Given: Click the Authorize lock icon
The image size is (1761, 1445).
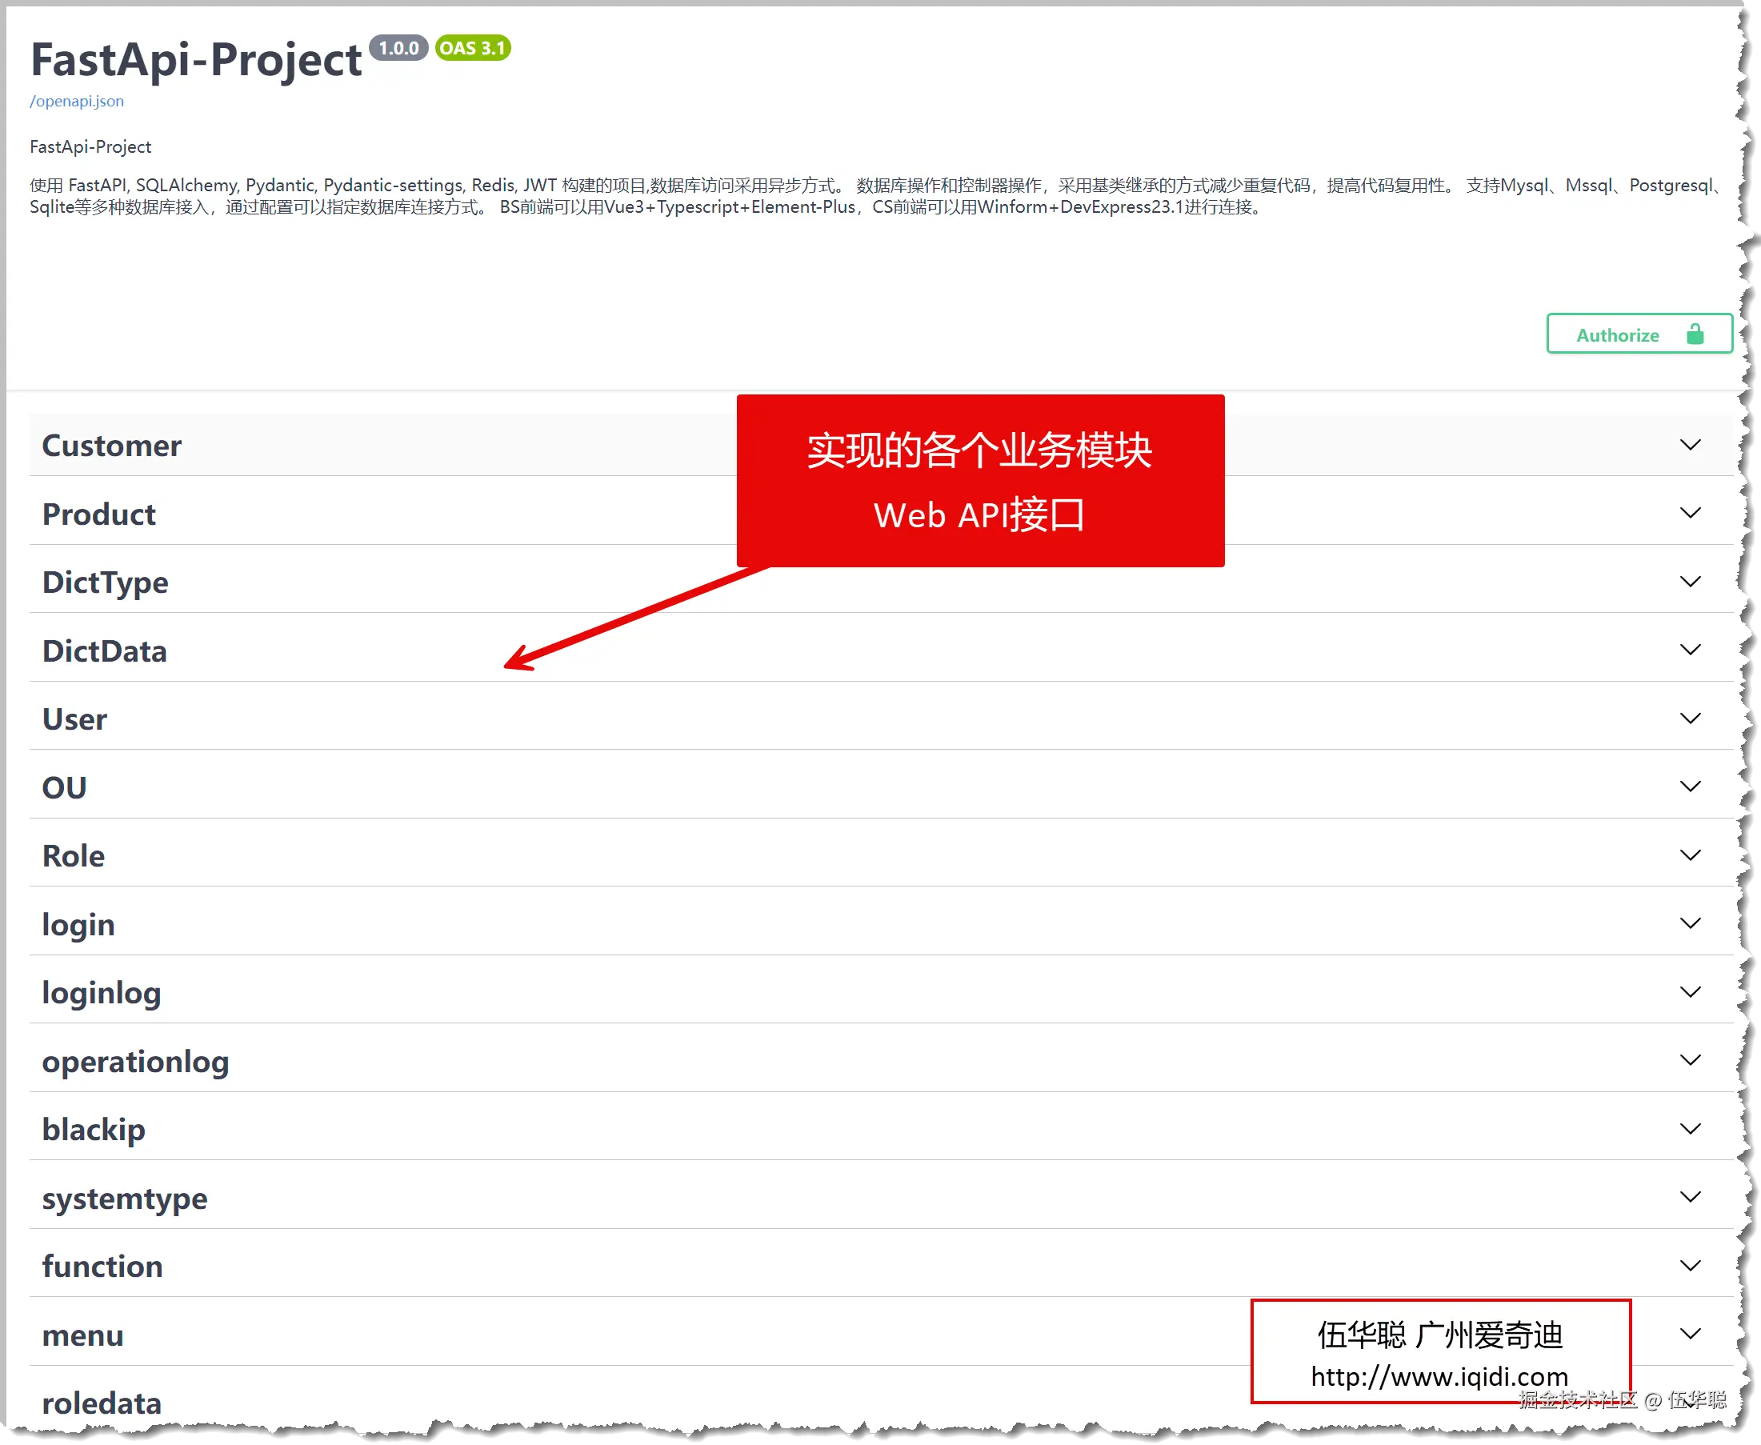Looking at the screenshot, I should click(x=1695, y=334).
